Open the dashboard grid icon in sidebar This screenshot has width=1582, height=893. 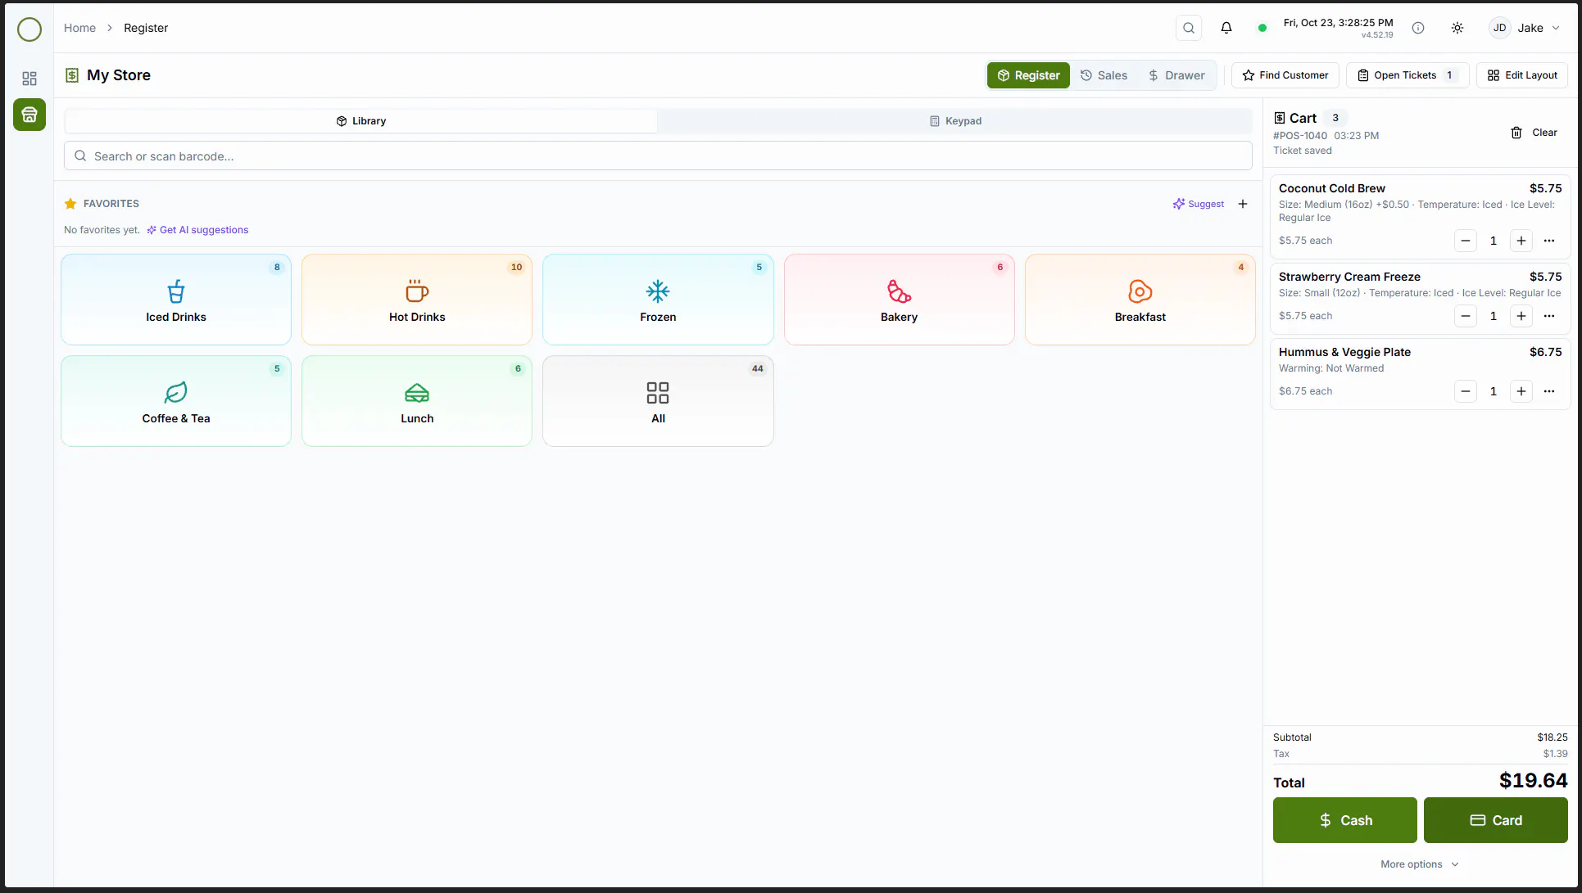click(29, 79)
